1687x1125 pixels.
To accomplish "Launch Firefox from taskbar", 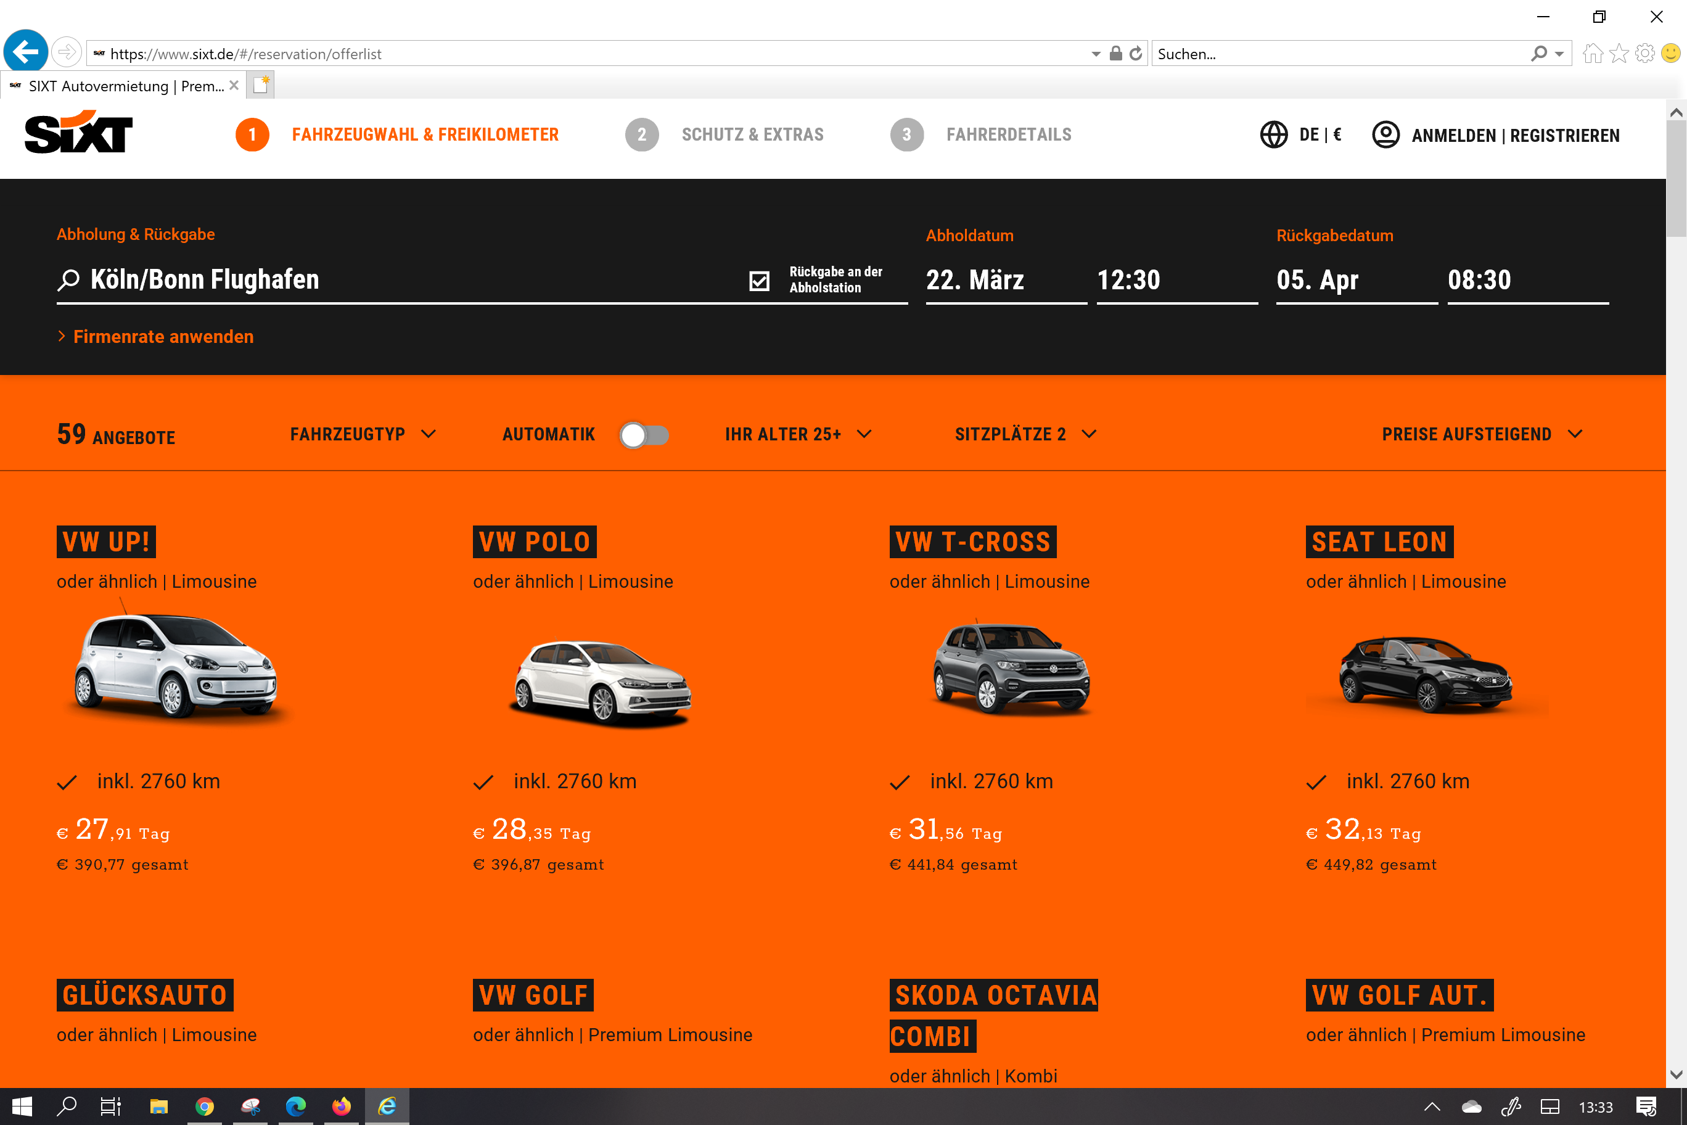I will tap(342, 1106).
